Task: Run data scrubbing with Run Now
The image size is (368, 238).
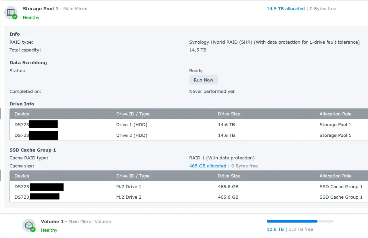Action: pos(203,80)
